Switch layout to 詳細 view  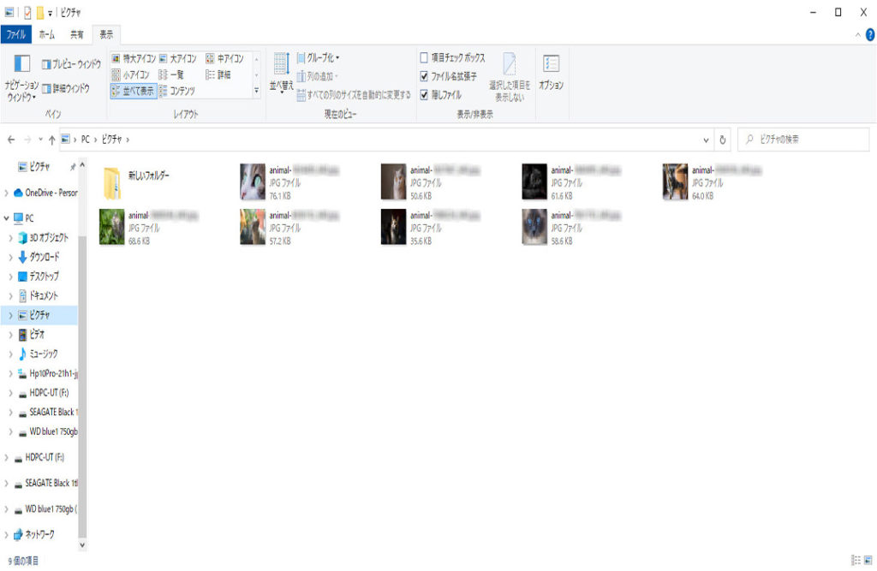coord(218,74)
